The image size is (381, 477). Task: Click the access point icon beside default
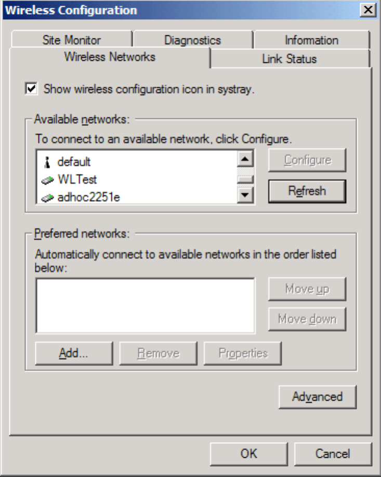(x=47, y=162)
